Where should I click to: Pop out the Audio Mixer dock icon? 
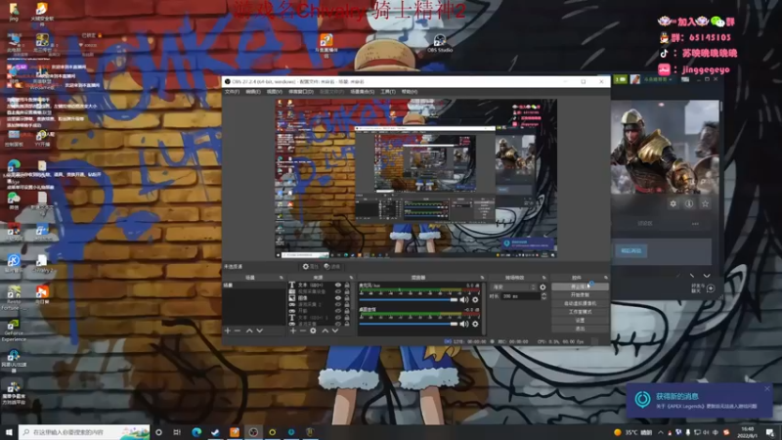tap(482, 278)
